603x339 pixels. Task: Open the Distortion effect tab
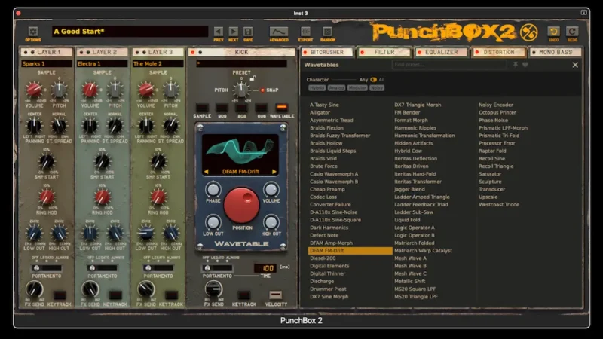[x=498, y=52]
